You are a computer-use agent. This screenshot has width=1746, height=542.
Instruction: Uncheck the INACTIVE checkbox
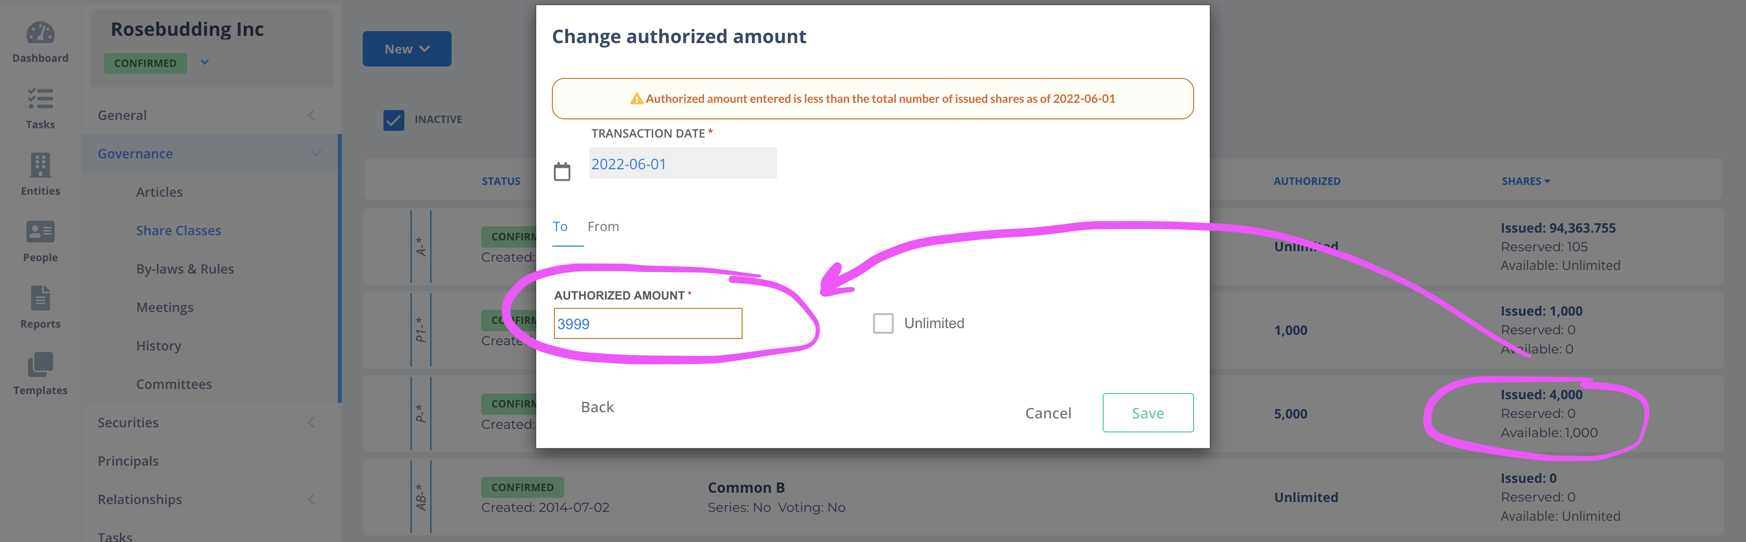click(394, 120)
